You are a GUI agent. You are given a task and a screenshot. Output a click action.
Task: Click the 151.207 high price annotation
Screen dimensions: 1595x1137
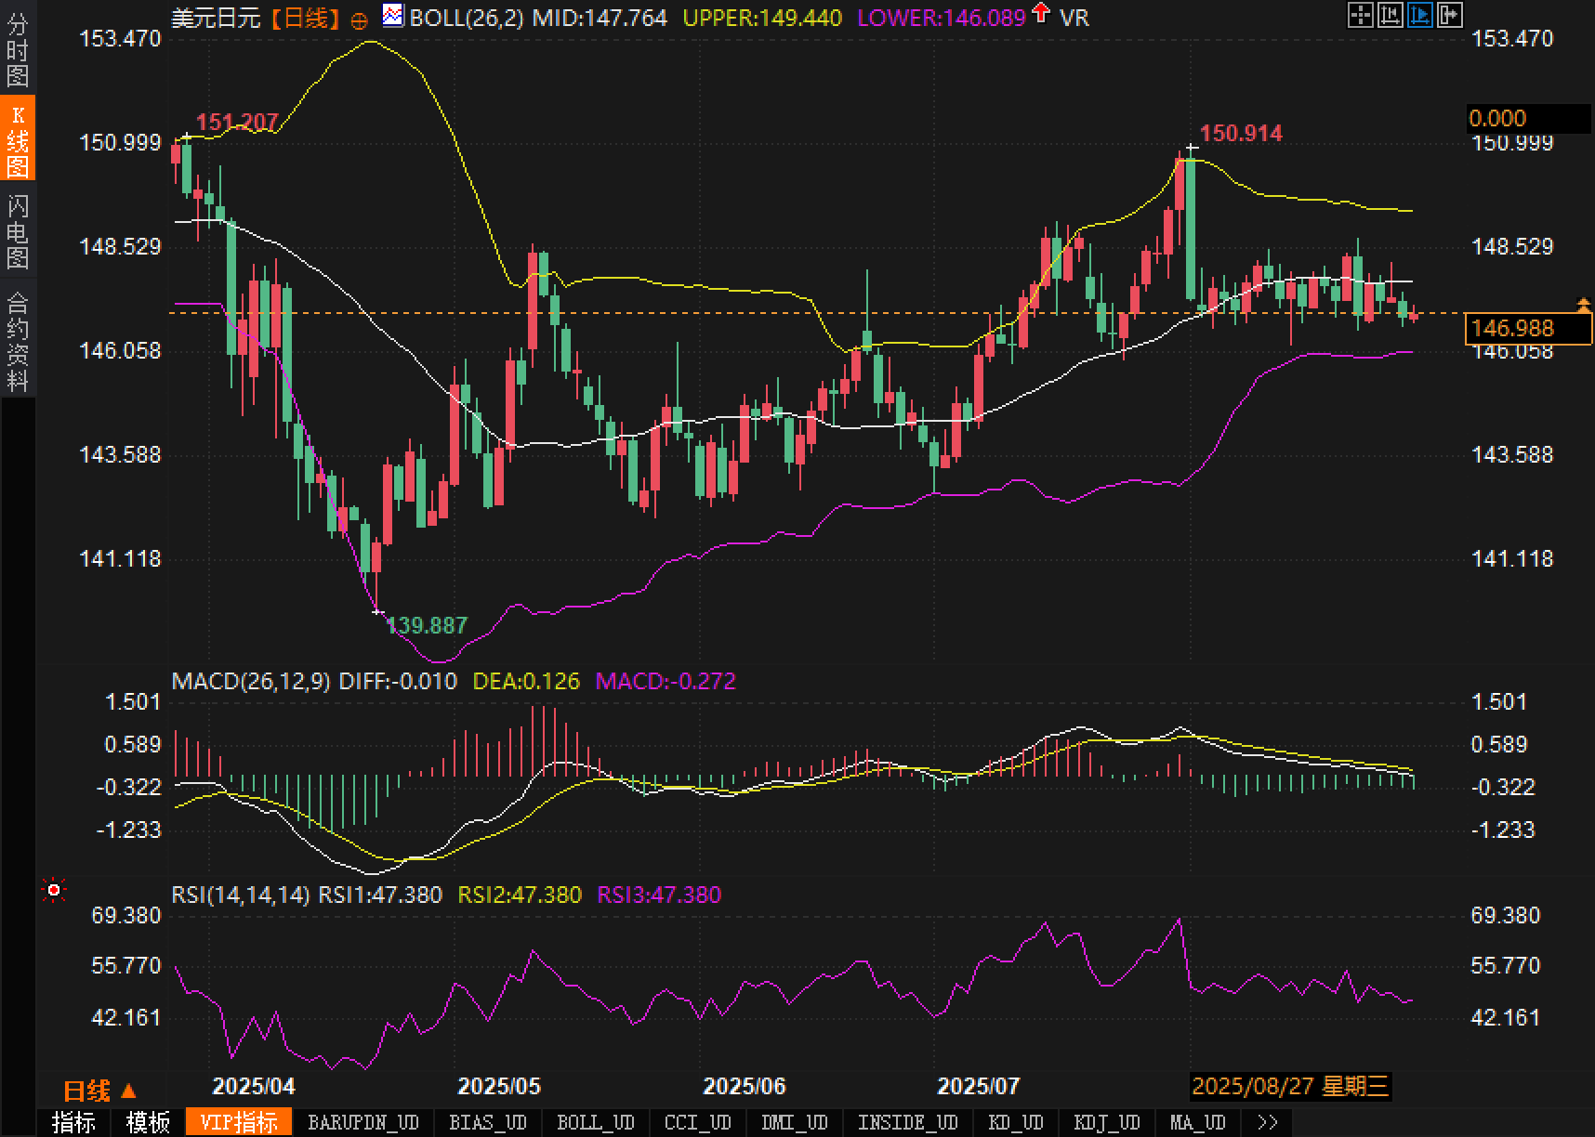(237, 123)
